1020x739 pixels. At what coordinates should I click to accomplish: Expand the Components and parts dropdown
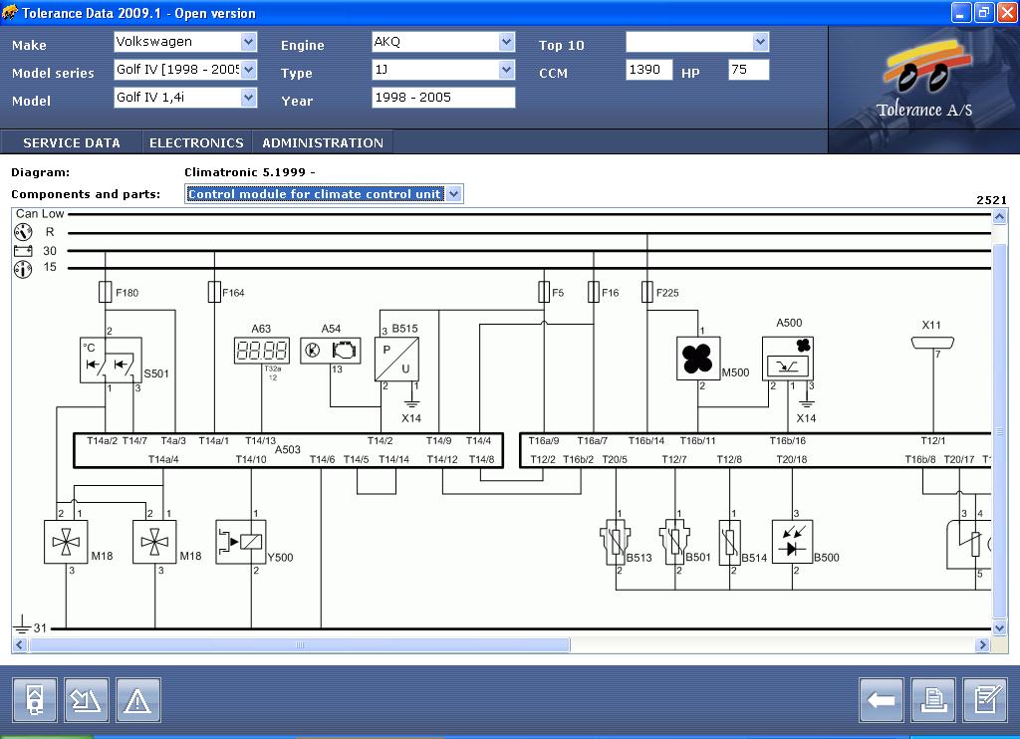coord(454,194)
